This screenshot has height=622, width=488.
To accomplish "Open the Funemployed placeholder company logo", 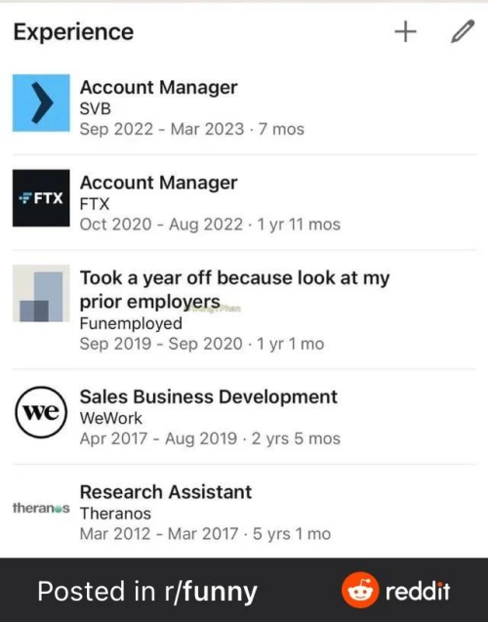I will point(41,293).
